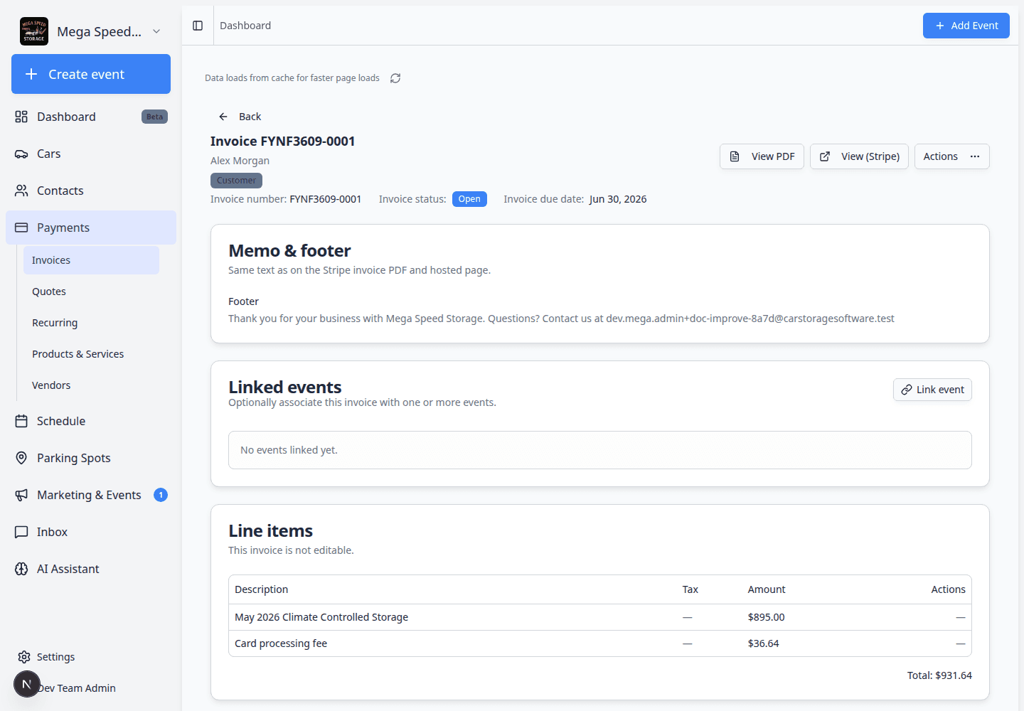Click the Marketing & Events megaphone icon
This screenshot has height=711, width=1024.
[21, 495]
